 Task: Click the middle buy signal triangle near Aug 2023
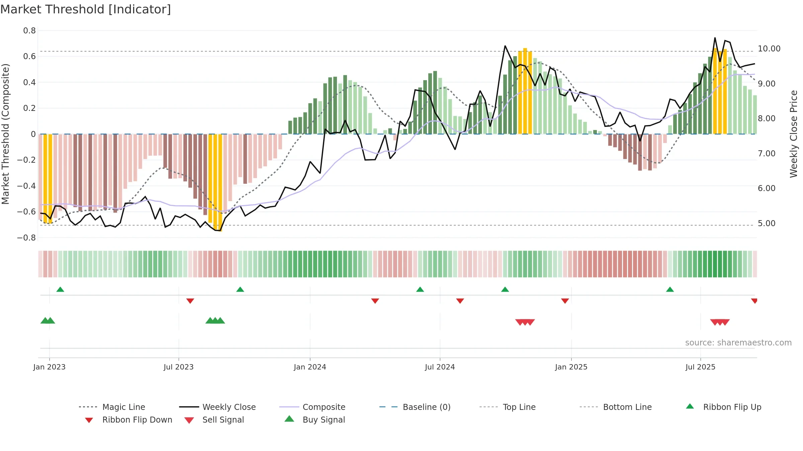tap(215, 320)
